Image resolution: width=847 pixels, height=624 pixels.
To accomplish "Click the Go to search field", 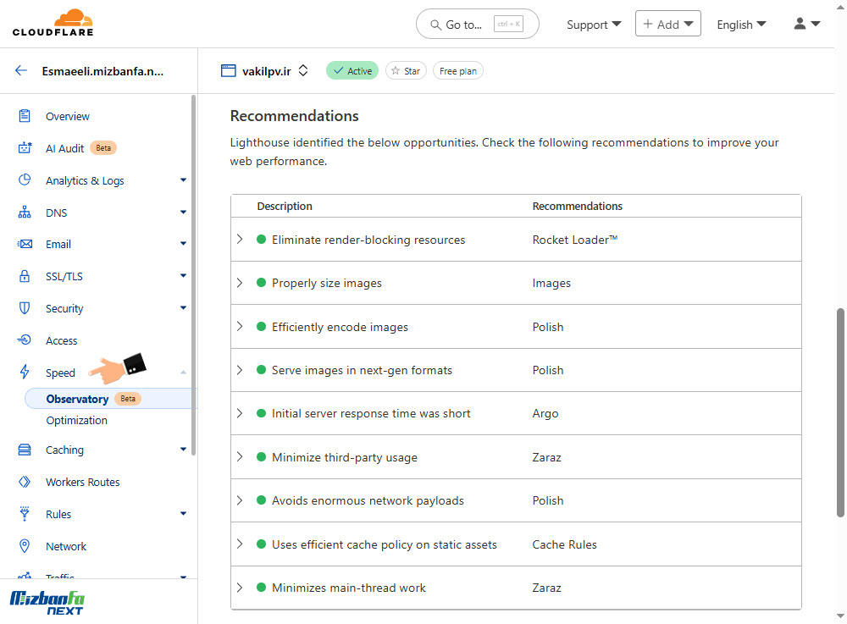I will click(478, 25).
